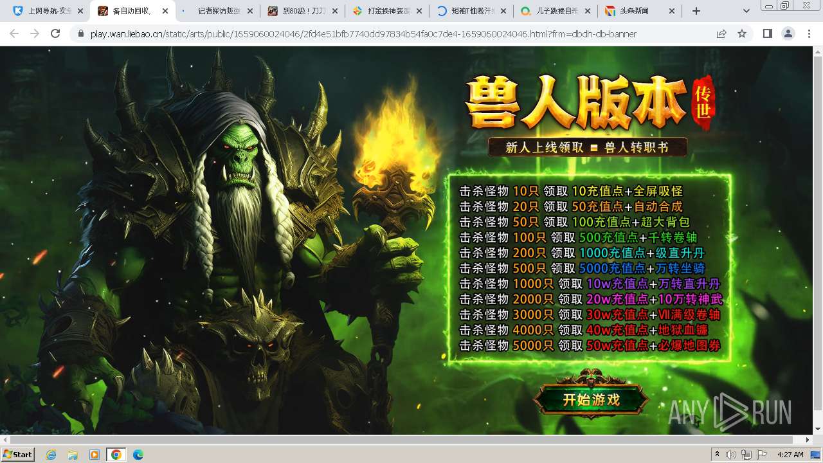Click the 开始游戏 start game button
Viewport: 823px width, 463px height.
592,399
